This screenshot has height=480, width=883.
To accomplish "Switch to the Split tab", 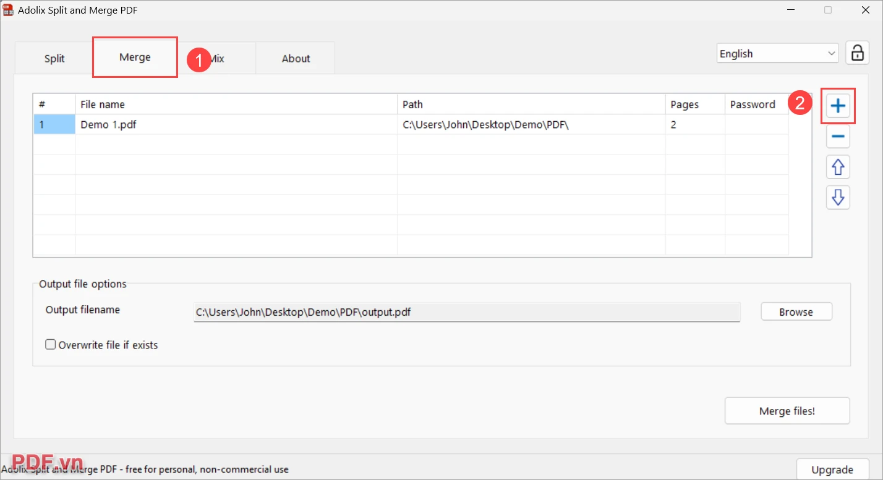I will coord(54,59).
